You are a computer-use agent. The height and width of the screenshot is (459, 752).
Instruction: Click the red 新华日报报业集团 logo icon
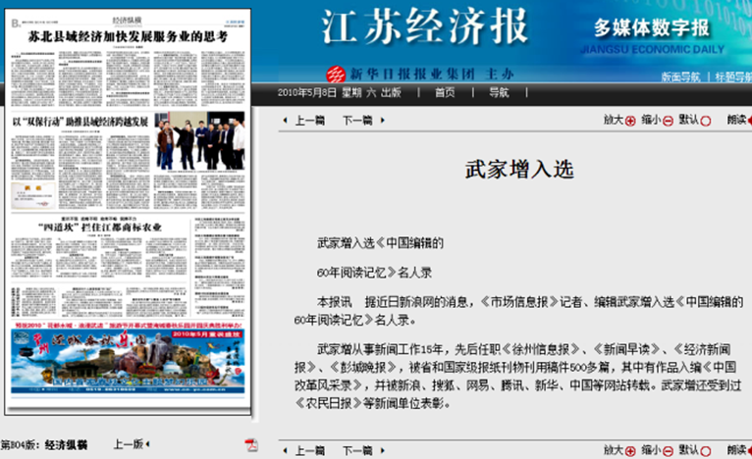[x=336, y=75]
